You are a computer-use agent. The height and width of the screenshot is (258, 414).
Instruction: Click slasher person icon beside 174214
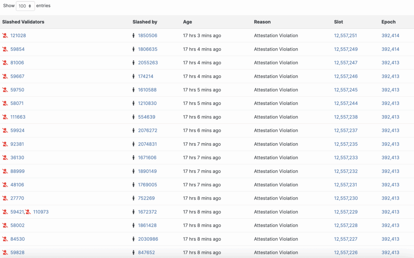pyautogui.click(x=134, y=76)
